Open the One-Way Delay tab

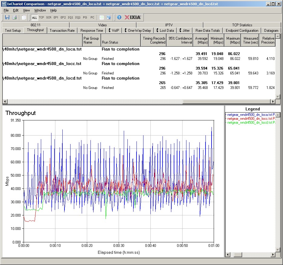click(x=138, y=31)
